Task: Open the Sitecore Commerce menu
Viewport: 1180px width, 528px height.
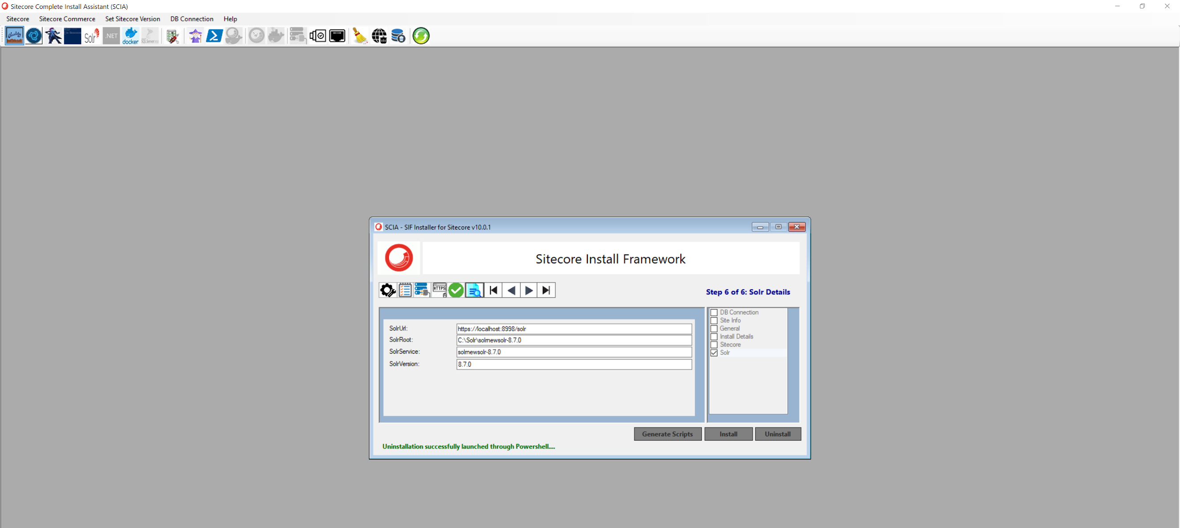Action: [x=67, y=19]
